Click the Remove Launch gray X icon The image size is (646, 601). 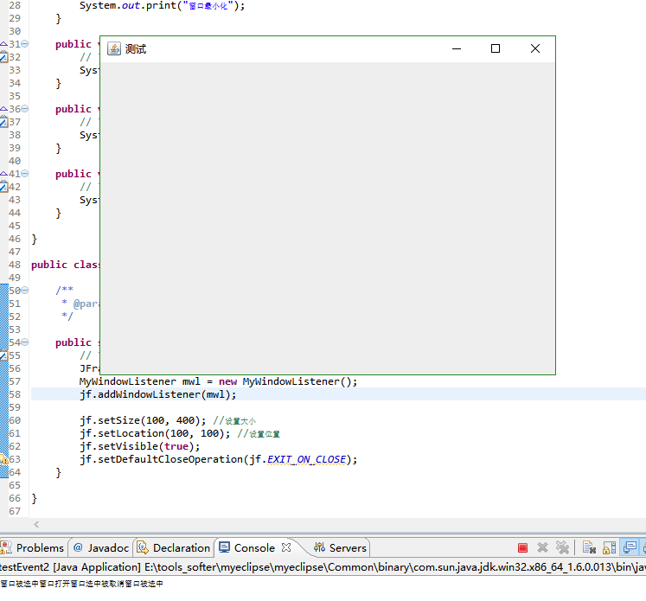coord(542,547)
